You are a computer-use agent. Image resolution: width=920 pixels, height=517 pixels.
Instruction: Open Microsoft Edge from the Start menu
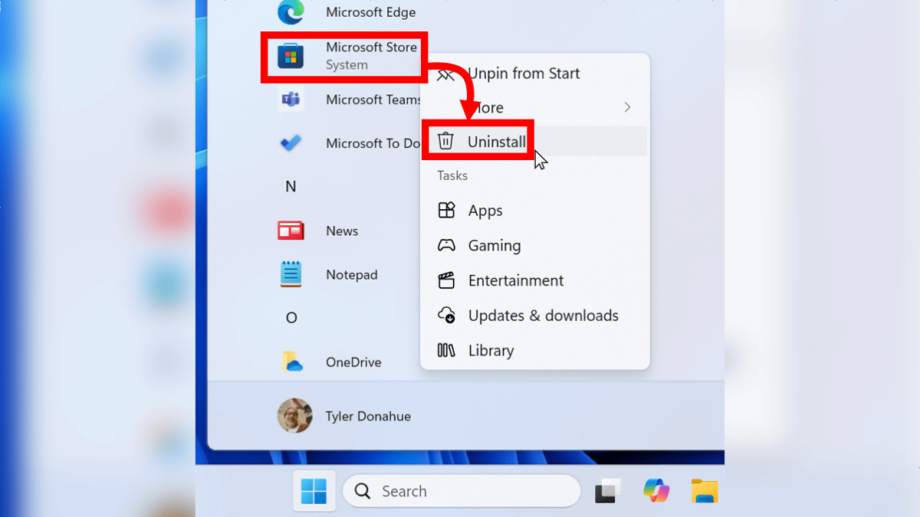click(x=370, y=12)
